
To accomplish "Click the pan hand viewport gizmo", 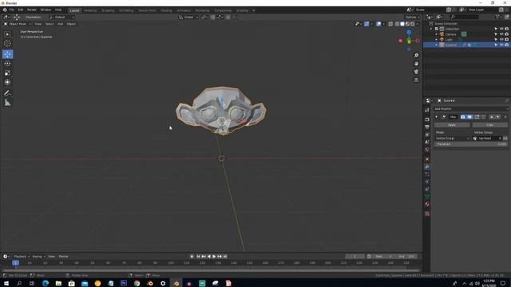I will tap(416, 64).
